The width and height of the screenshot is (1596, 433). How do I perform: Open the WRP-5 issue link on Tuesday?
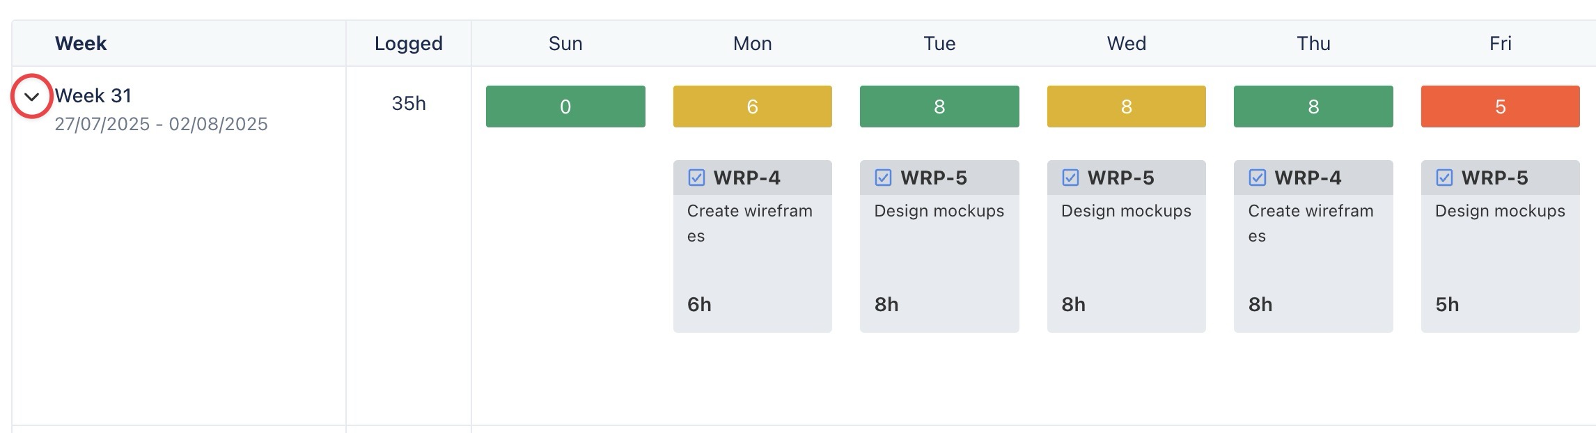pos(933,178)
